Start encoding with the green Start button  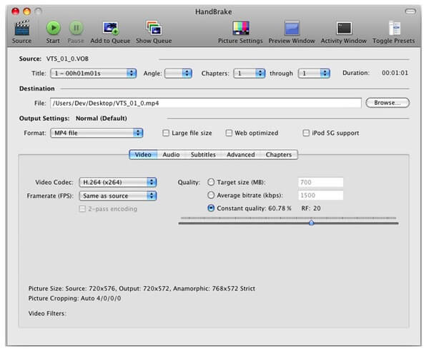(x=54, y=28)
